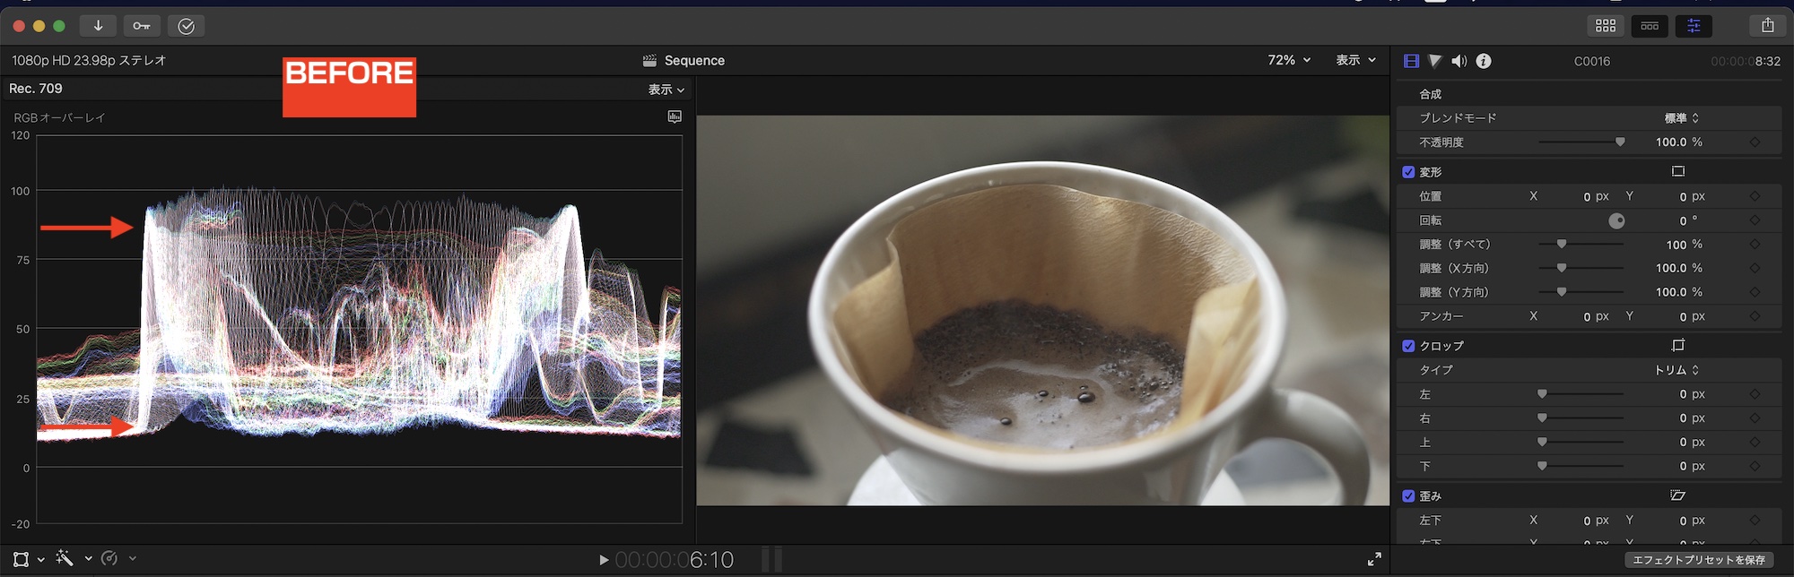Open the viewer 表示 menu
This screenshot has width=1794, height=577.
(1355, 60)
